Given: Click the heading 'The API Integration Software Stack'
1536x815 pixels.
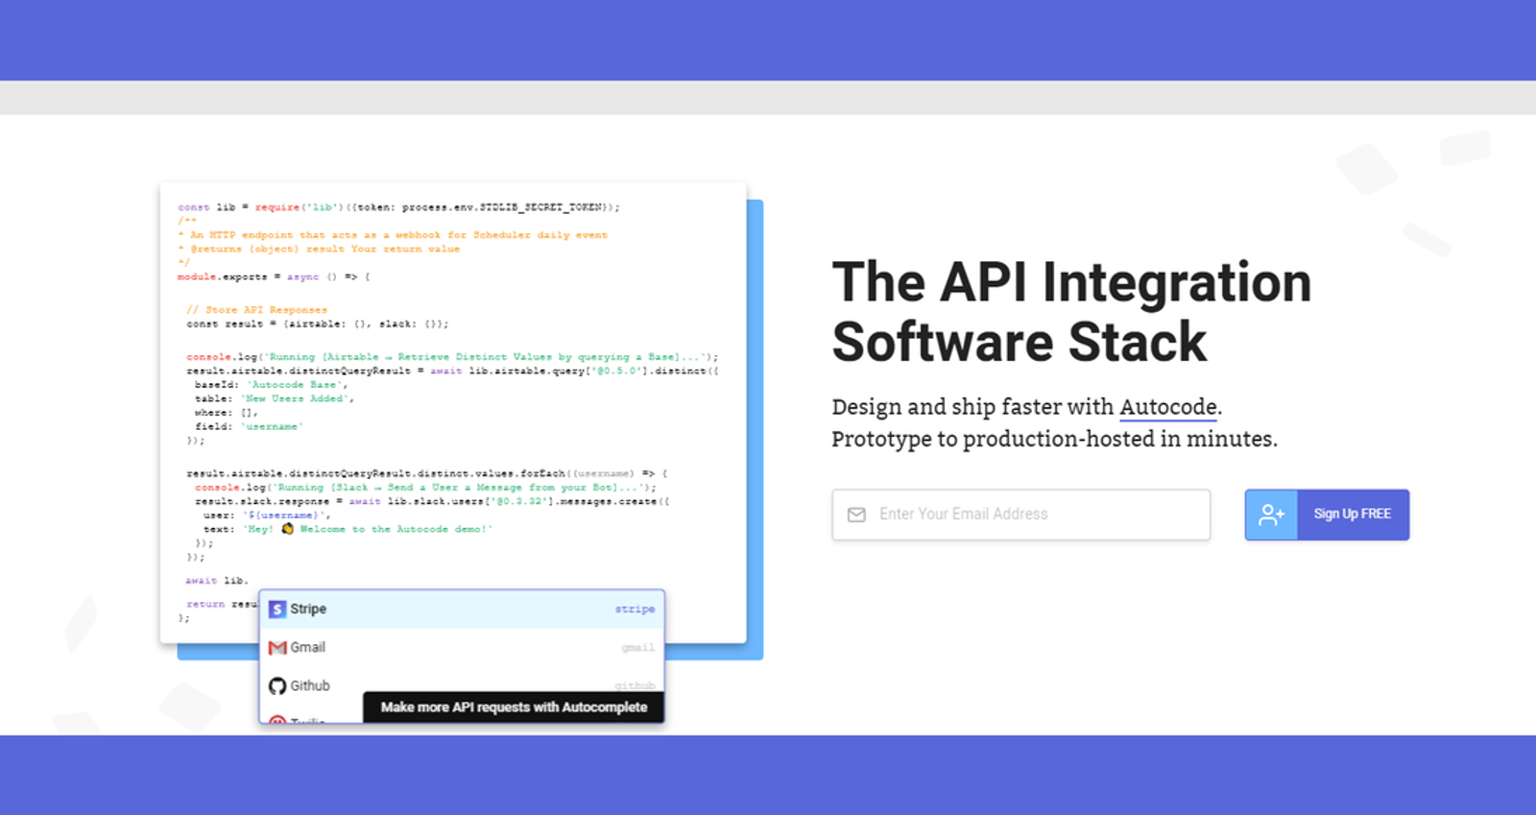Looking at the screenshot, I should click(1071, 312).
